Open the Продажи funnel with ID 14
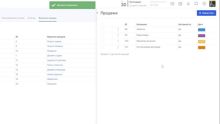Screen dimensions: 220x124 coord(52,51)
